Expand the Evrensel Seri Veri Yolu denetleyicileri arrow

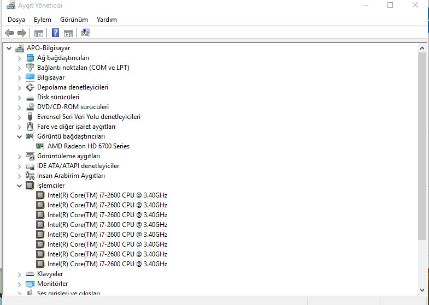(20, 117)
